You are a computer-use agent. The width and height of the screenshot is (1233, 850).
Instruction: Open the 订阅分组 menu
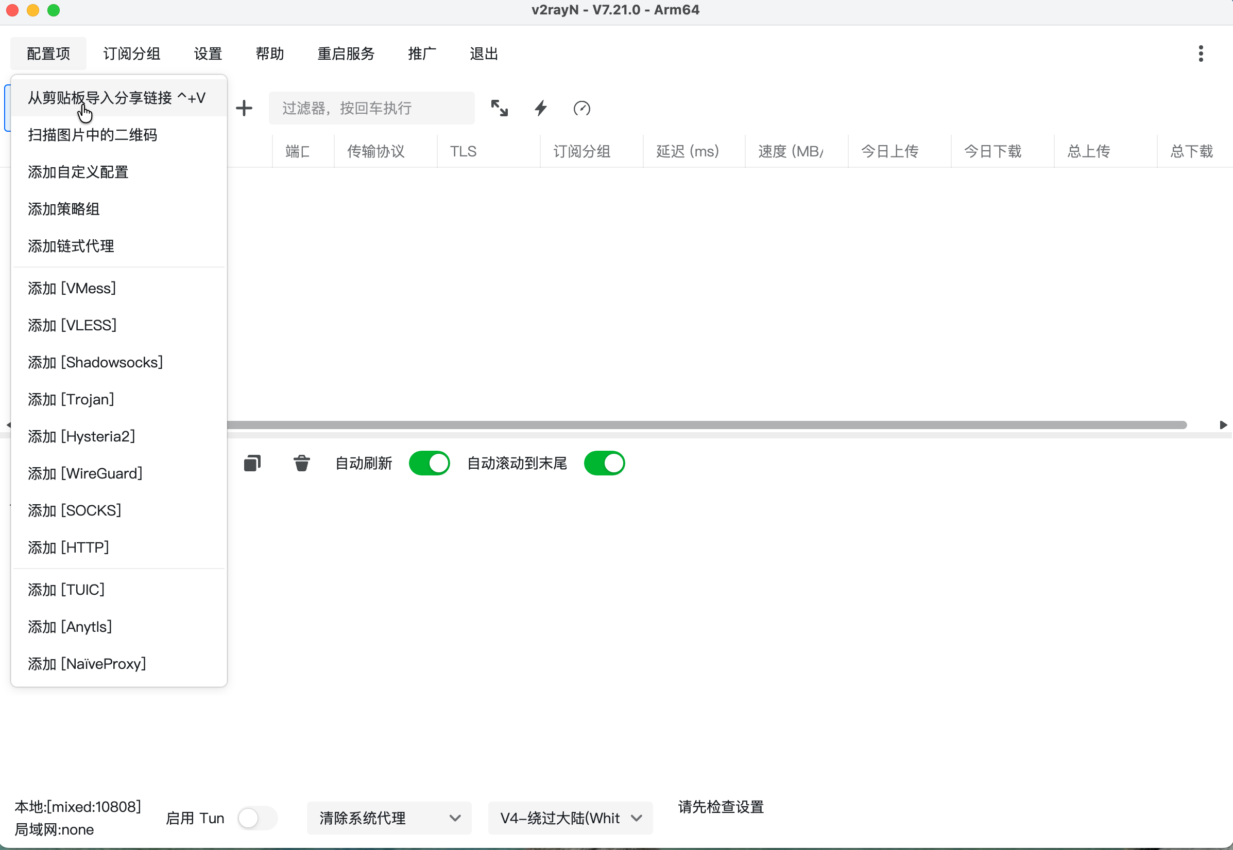tap(132, 54)
